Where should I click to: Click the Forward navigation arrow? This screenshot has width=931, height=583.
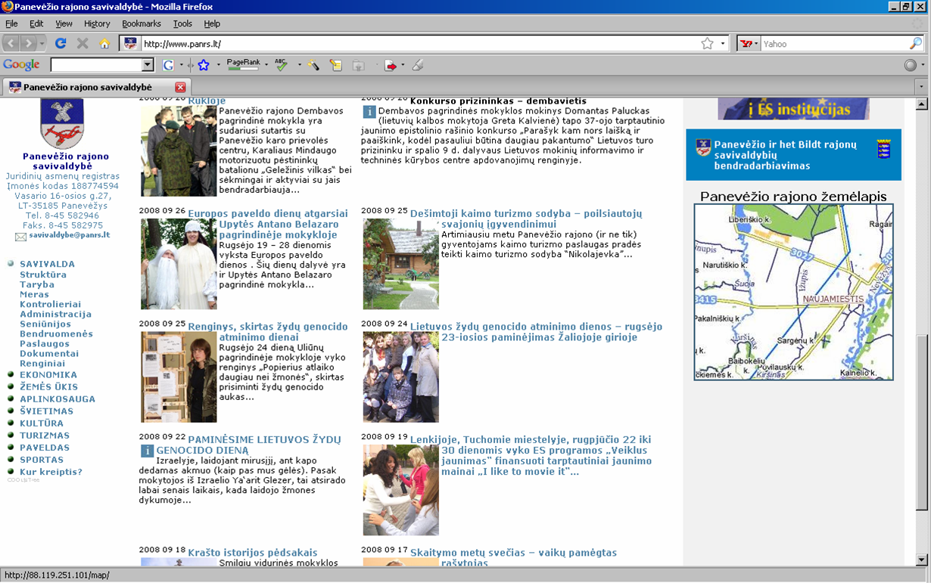(30, 44)
